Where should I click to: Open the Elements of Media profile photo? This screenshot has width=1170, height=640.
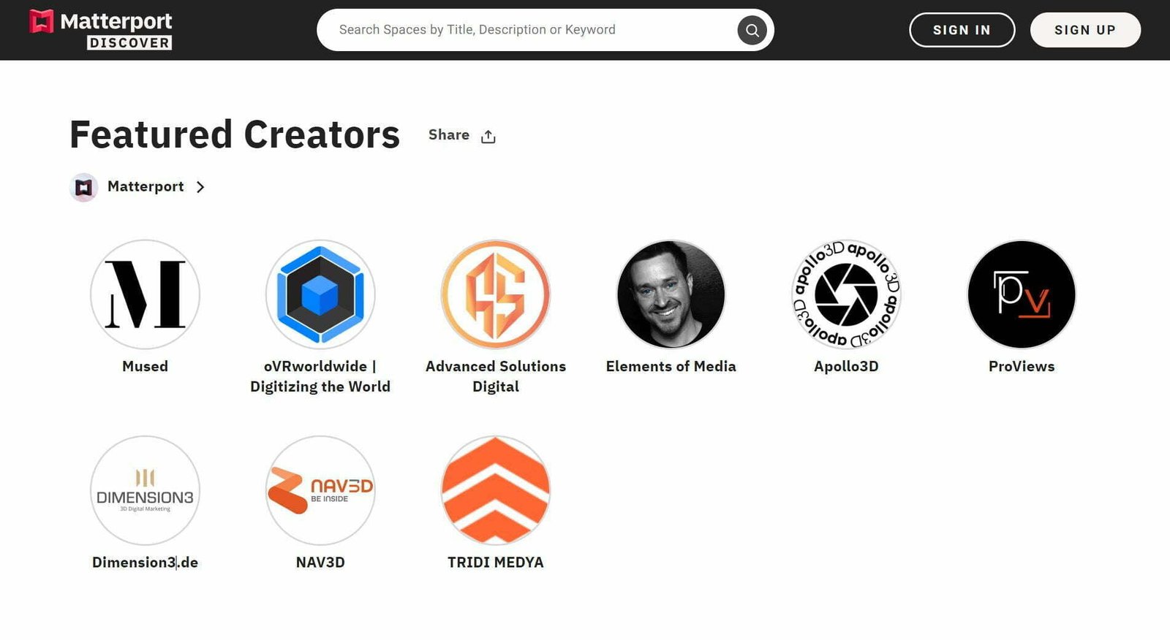click(671, 294)
